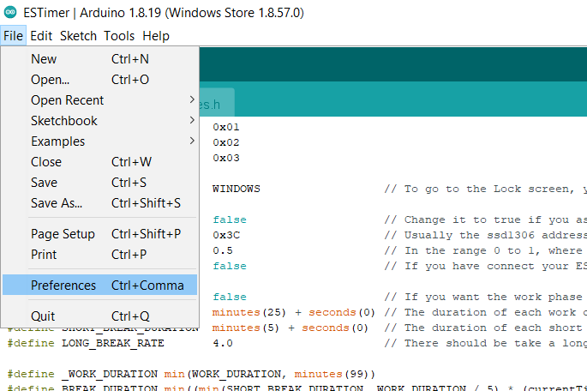Select Save in the File menu

99,183
